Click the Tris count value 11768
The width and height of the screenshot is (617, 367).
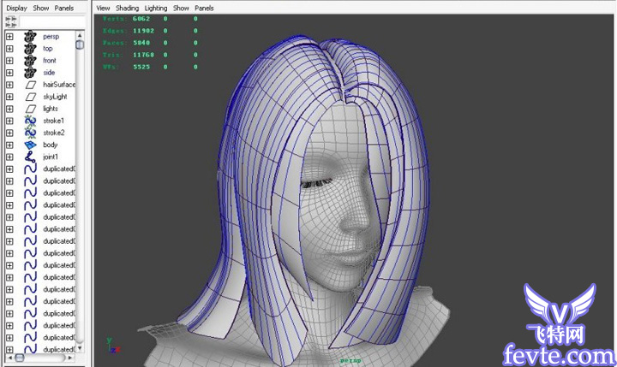click(143, 55)
